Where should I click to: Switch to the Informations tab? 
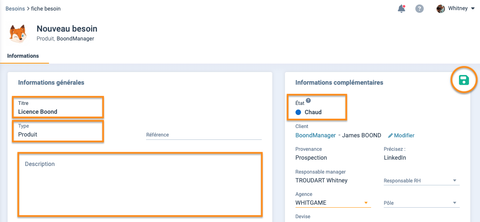(23, 56)
